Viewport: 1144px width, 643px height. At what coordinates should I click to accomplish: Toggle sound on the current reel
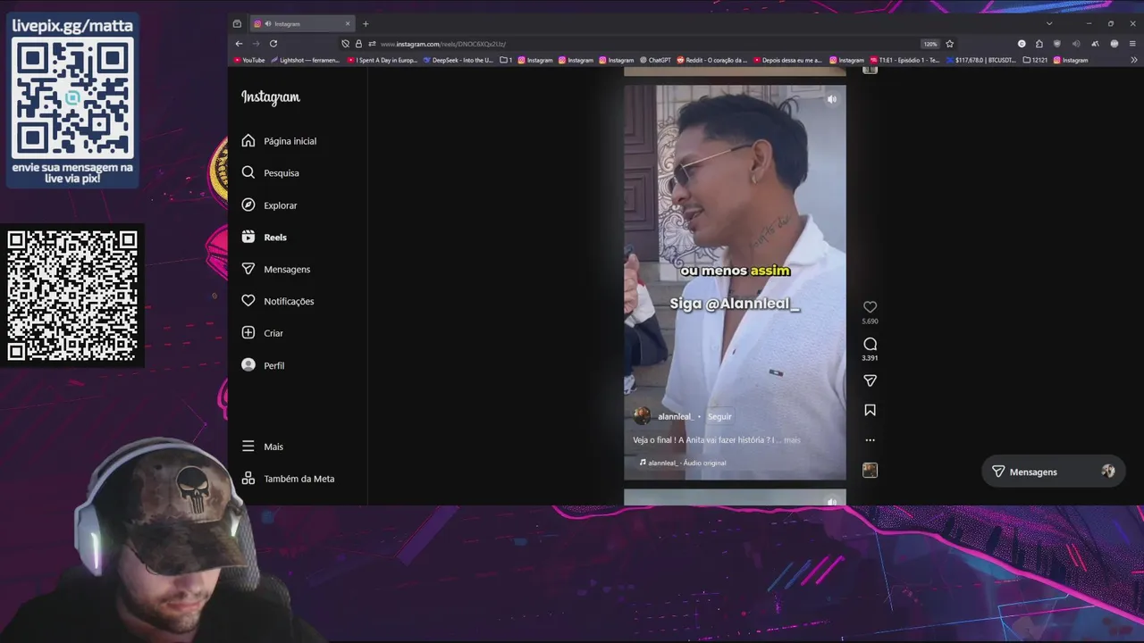tap(831, 99)
